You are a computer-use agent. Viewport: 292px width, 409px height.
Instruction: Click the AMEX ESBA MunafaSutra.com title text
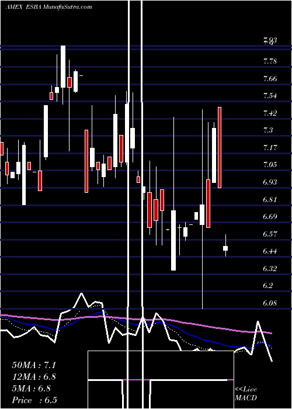pyautogui.click(x=48, y=7)
